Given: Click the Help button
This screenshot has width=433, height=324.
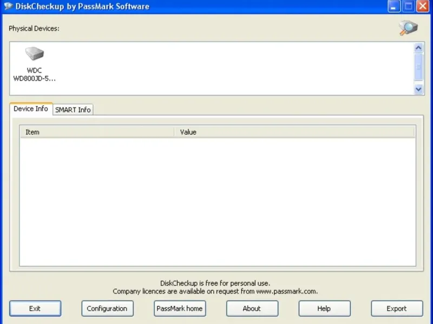Looking at the screenshot, I should [324, 308].
